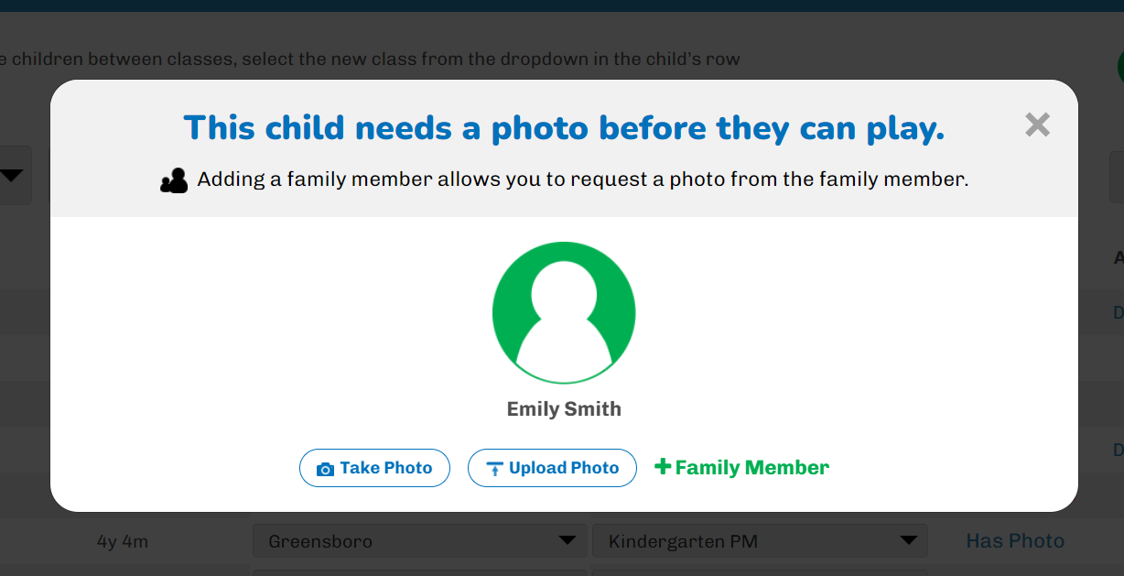This screenshot has width=1124, height=576.
Task: Click Emily Smith's green avatar placeholder
Action: (x=564, y=312)
